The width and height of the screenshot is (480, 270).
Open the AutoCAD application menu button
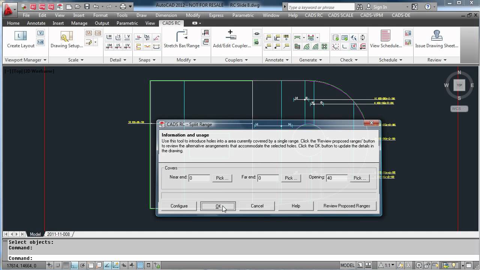(x=9, y=9)
